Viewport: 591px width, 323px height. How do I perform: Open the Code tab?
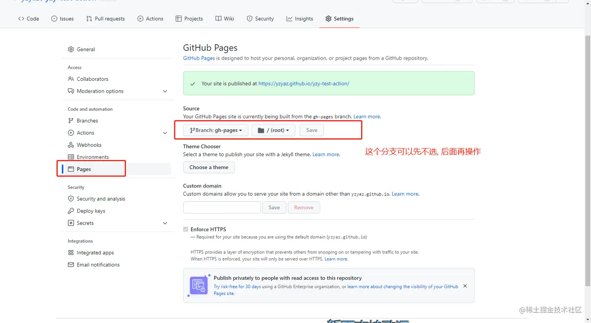click(x=29, y=19)
